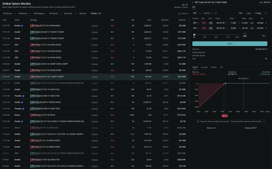Click the Log in button

(230, 44)
